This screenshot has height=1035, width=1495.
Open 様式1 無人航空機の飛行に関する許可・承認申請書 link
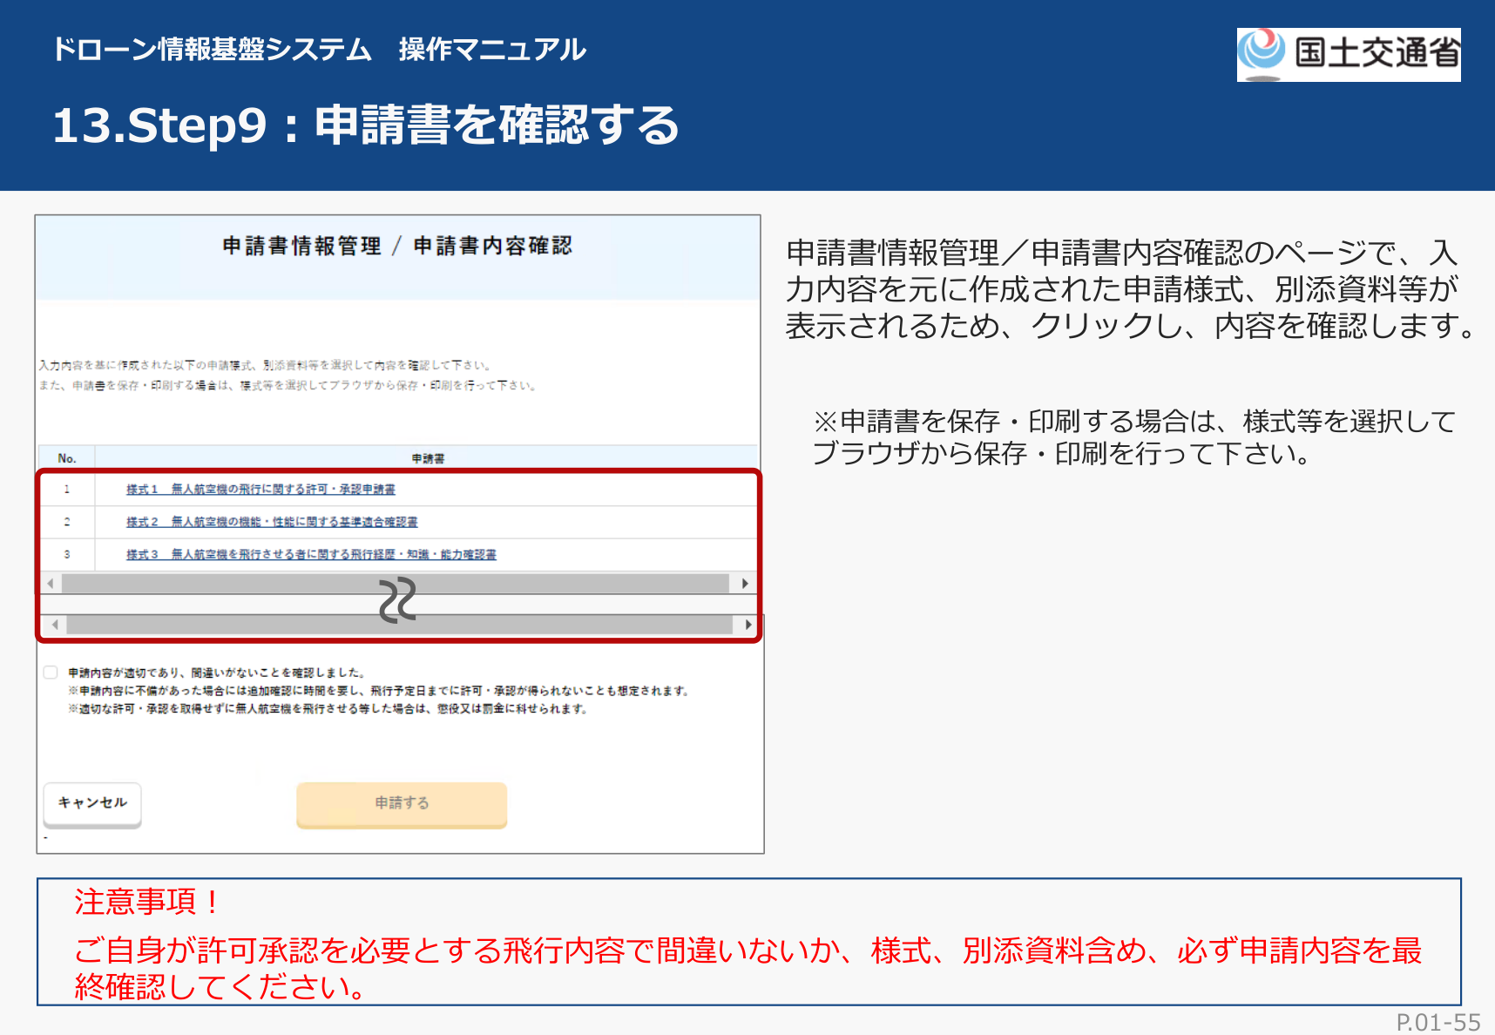(x=260, y=490)
